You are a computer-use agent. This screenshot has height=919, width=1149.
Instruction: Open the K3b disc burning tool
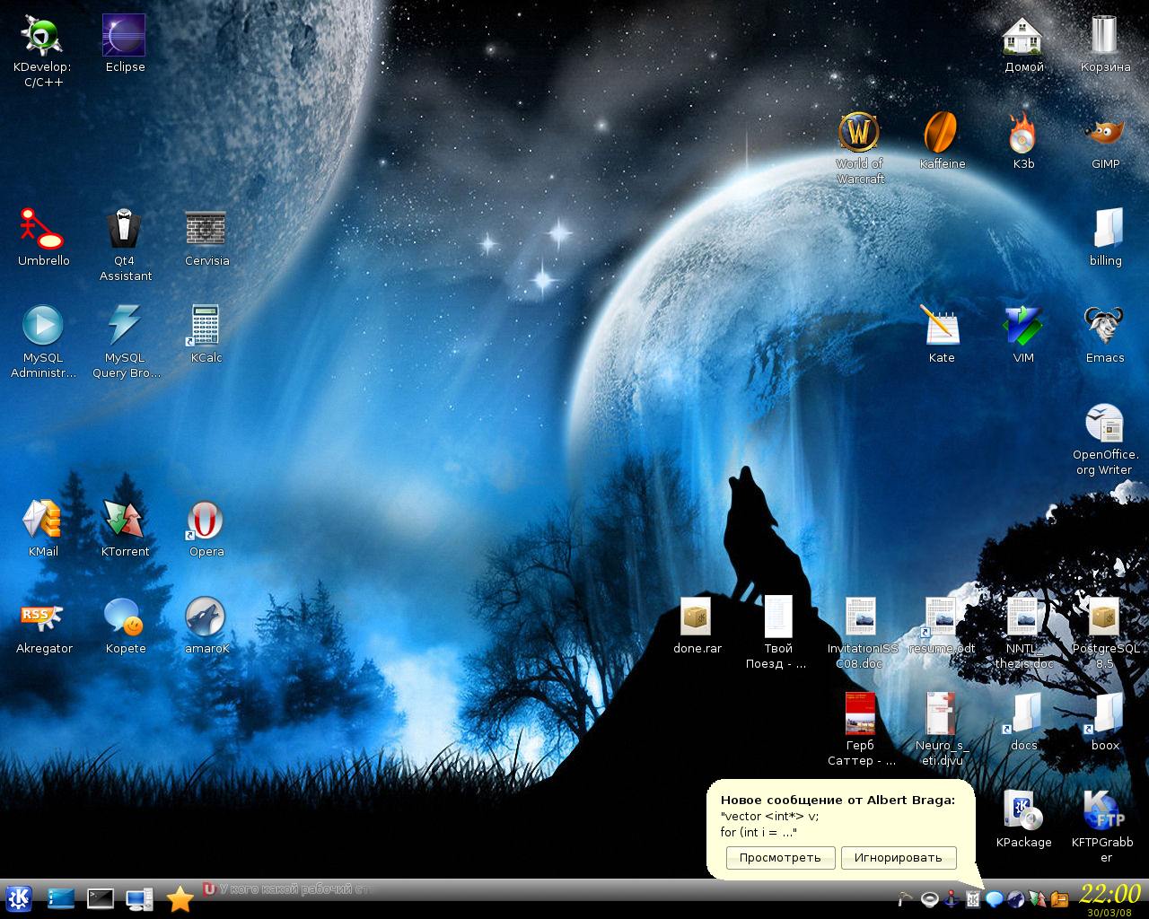1023,133
